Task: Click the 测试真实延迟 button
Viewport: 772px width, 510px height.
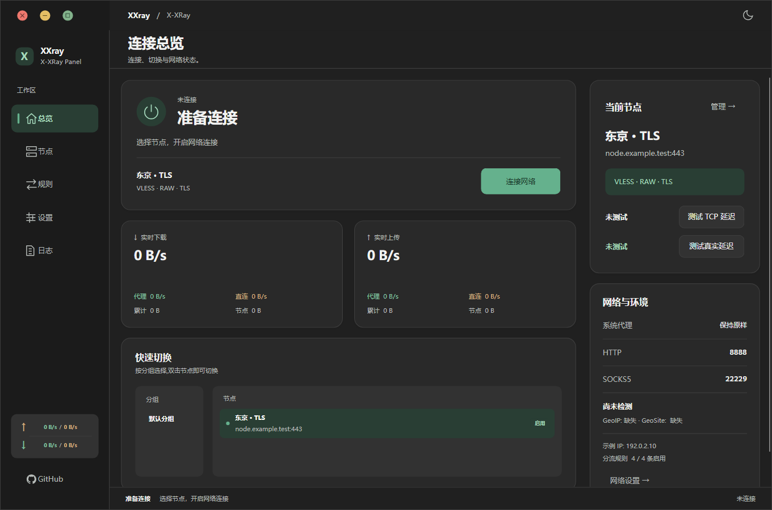Action: pyautogui.click(x=711, y=246)
